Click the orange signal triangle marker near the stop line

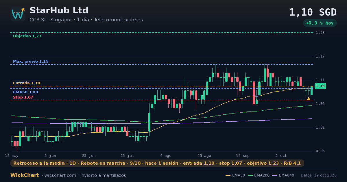[309, 99]
